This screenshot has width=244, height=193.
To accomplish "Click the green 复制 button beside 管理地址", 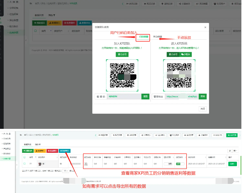I will [203, 96].
